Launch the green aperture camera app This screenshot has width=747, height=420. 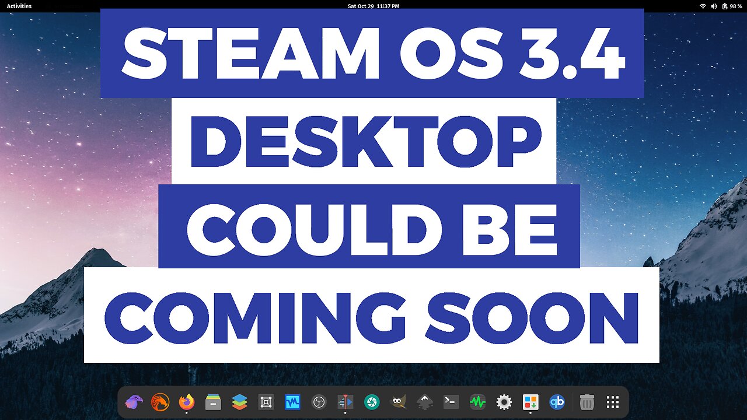372,402
